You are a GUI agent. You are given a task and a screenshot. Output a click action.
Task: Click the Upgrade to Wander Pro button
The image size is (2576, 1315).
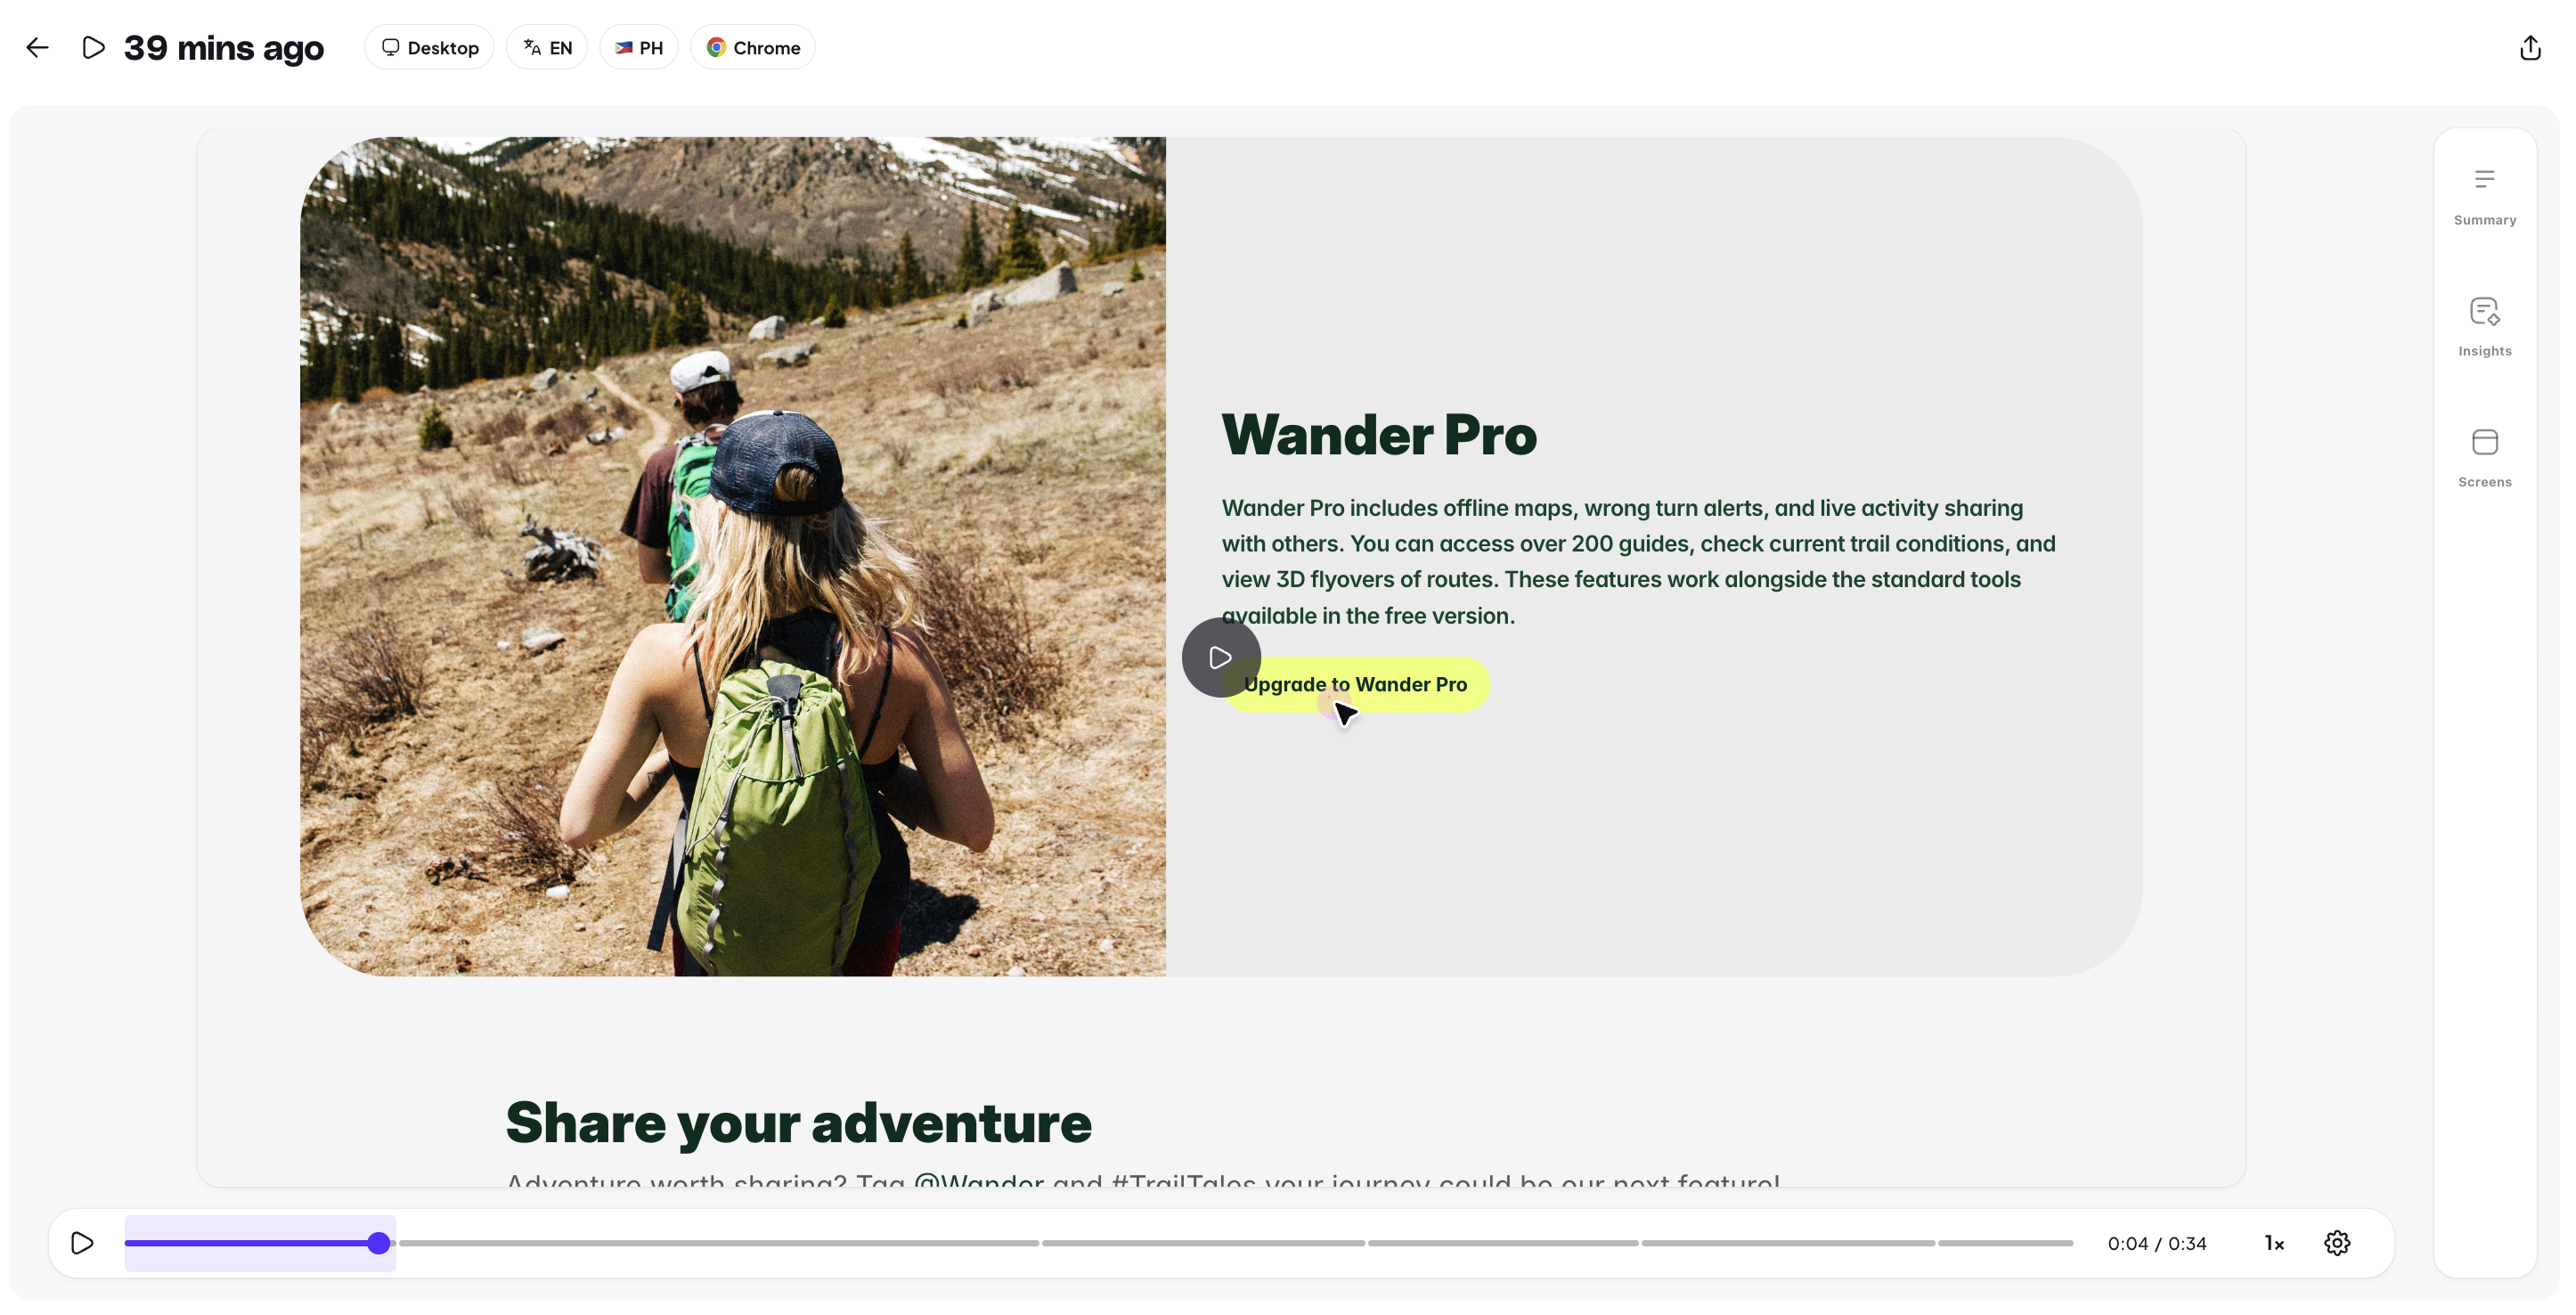click(x=1355, y=684)
